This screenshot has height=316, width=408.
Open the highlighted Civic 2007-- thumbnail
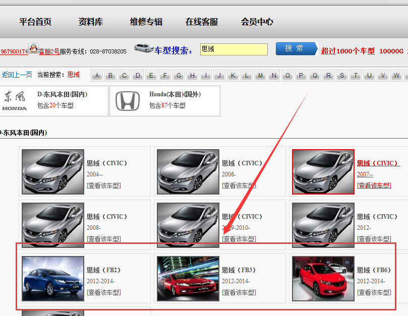(x=323, y=172)
